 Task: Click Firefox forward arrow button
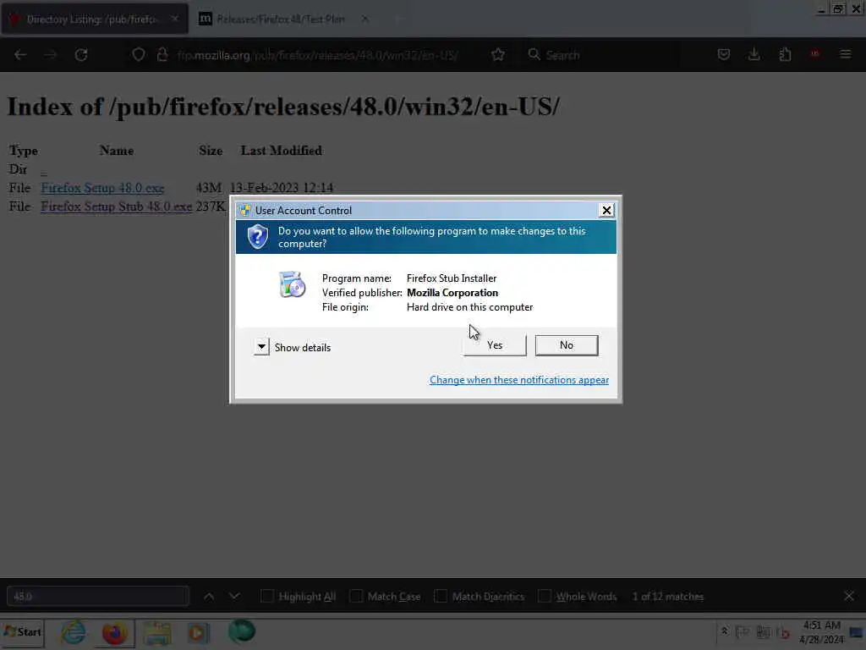50,55
